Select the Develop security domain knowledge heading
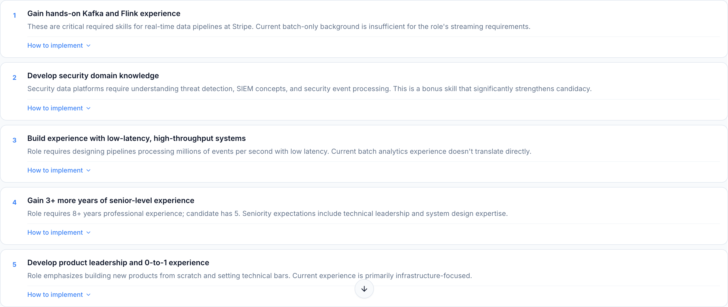Screen dimensions: 728x307 tap(93, 76)
